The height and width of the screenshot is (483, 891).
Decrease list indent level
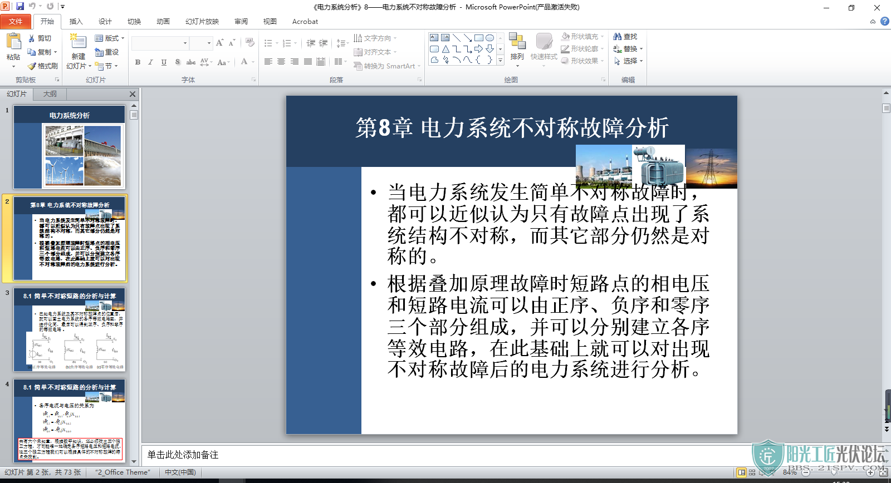pos(311,43)
